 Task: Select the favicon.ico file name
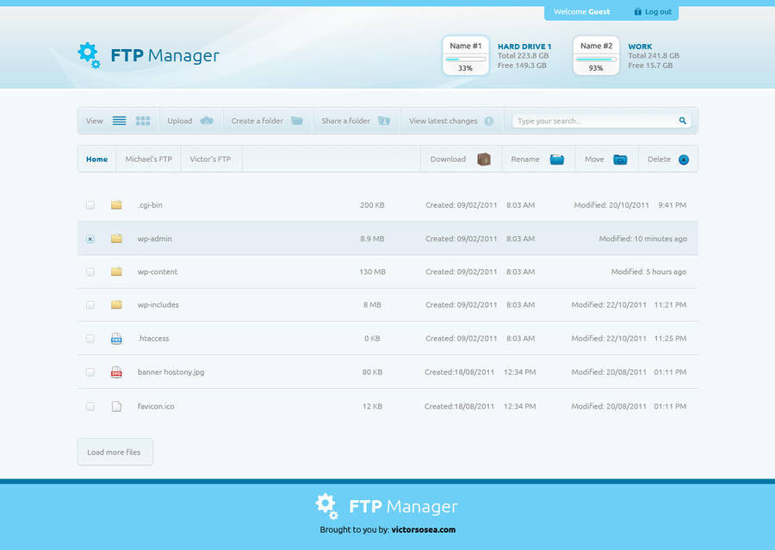[156, 406]
